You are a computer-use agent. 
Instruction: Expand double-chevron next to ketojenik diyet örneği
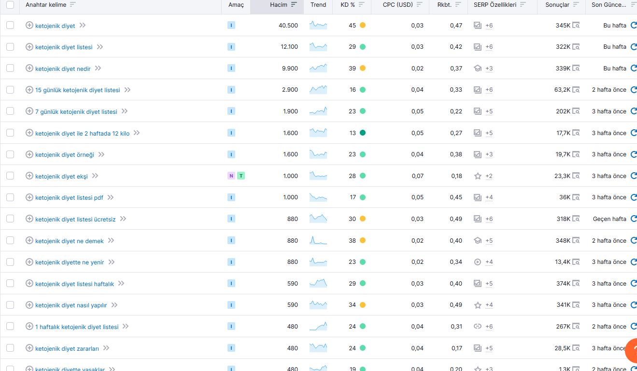(101, 154)
